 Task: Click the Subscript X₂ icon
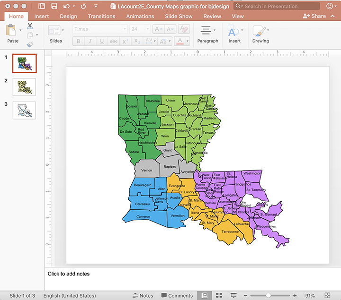(x=137, y=41)
